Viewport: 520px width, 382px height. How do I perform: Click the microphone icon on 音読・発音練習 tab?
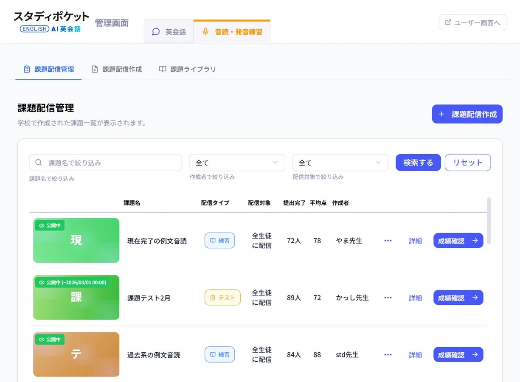(205, 31)
